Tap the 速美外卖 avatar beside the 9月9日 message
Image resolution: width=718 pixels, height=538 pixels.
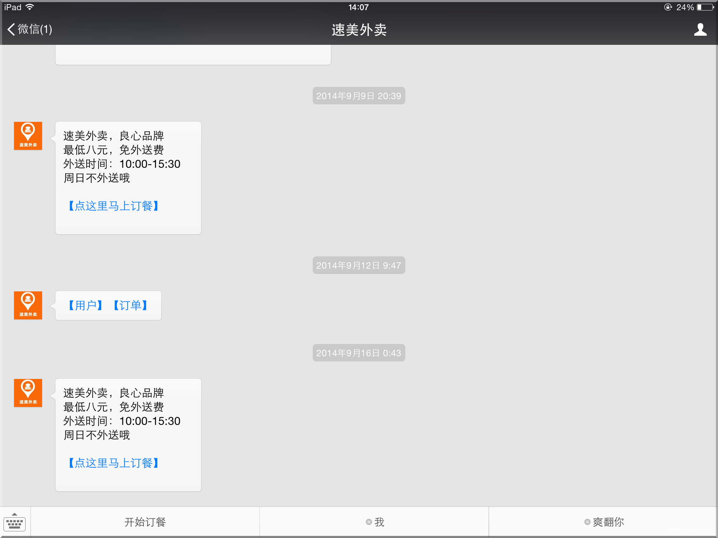28,136
